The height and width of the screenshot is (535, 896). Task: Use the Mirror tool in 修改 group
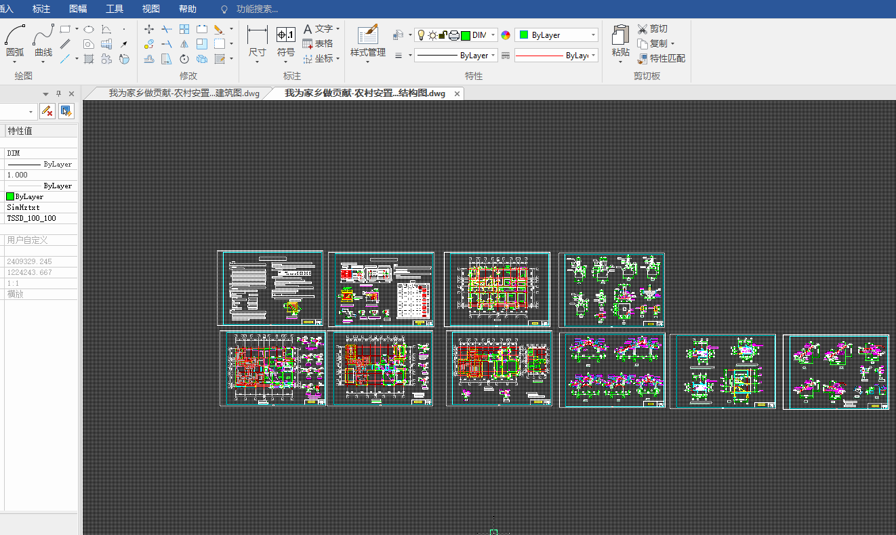tap(184, 44)
